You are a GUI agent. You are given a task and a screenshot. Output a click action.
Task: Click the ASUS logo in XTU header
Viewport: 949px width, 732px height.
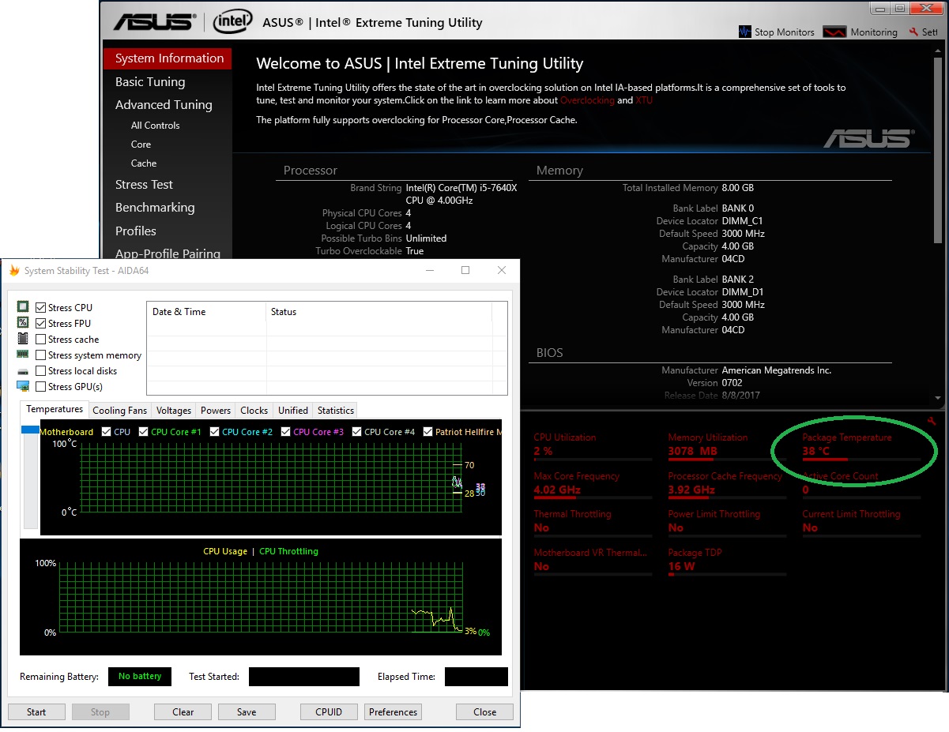153,22
